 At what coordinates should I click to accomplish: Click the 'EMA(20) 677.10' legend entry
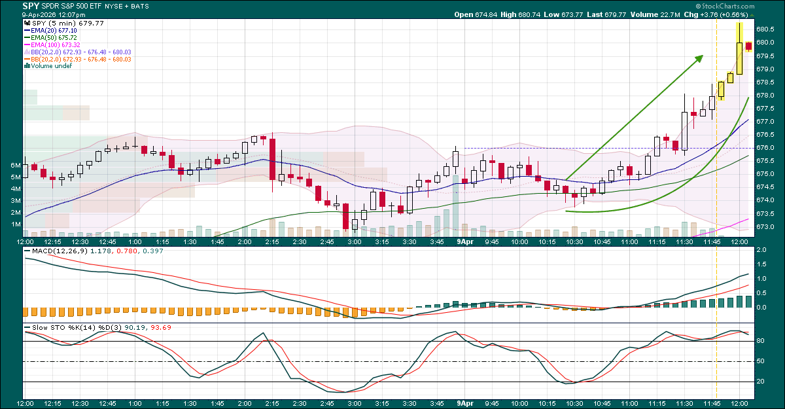[54, 31]
